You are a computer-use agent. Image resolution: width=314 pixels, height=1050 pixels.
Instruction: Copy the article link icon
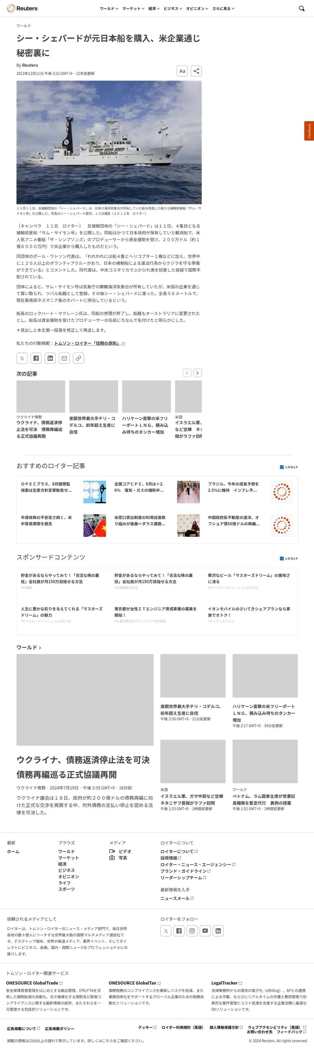pos(78,358)
